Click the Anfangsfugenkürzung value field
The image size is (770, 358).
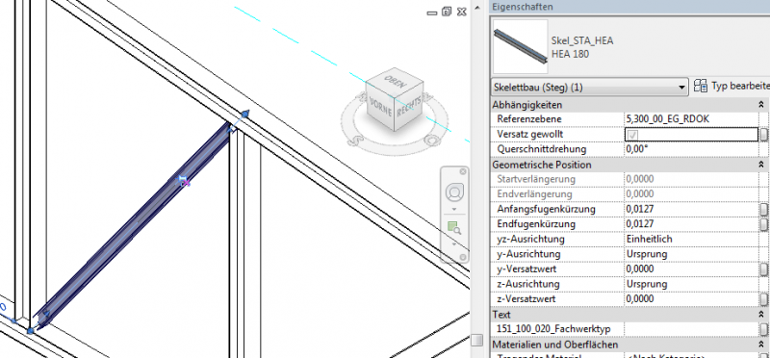691,209
